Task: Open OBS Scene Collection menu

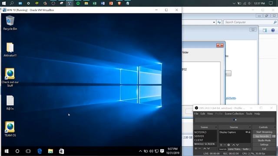Action: coord(234,114)
